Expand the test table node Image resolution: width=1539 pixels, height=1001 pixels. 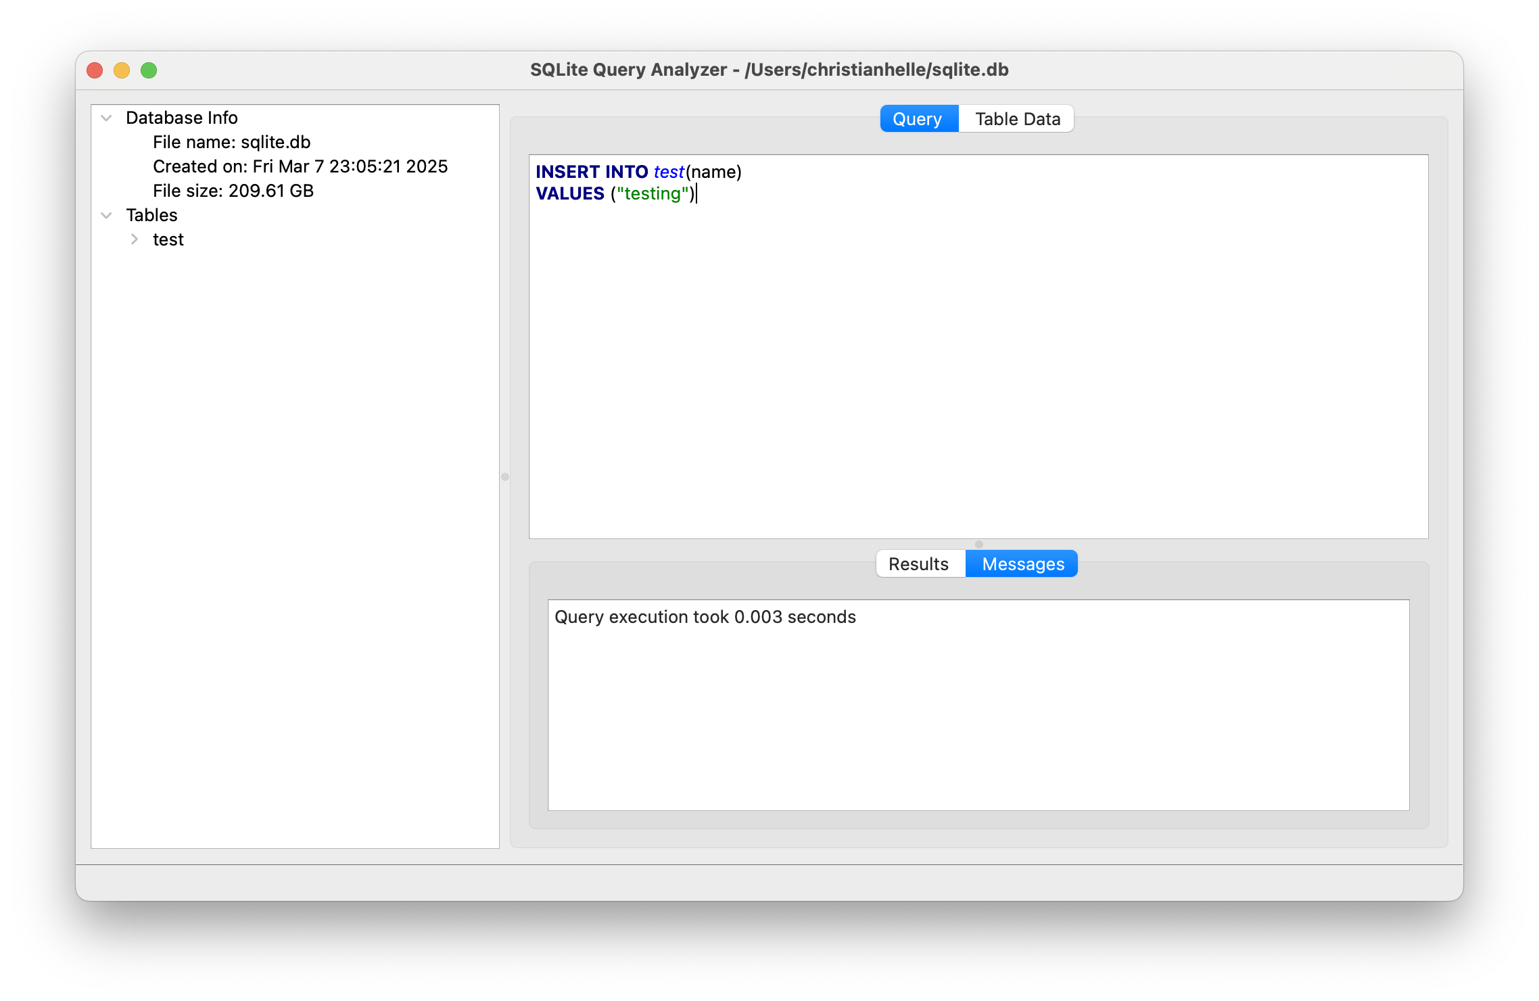pyautogui.click(x=135, y=239)
